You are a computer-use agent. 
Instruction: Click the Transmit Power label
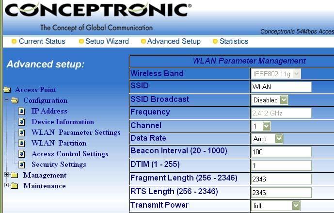(x=159, y=205)
